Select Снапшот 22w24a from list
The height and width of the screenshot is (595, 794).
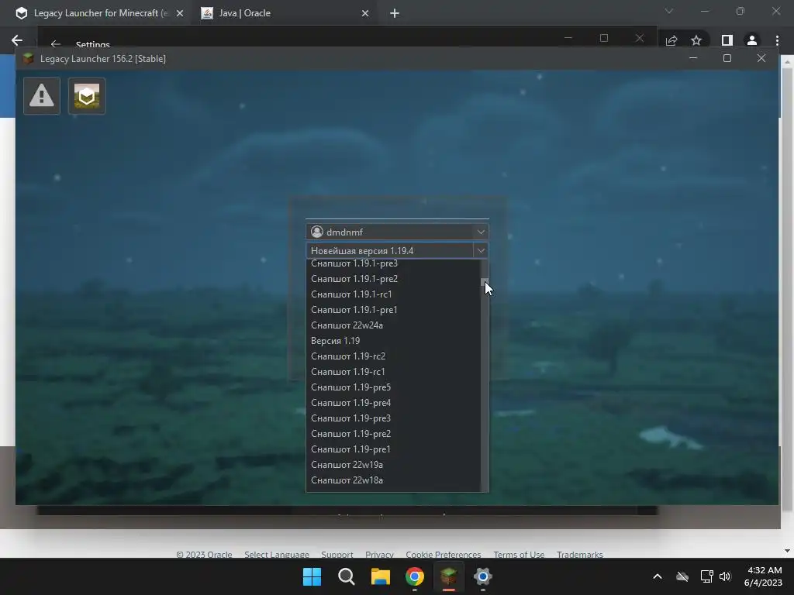393,325
